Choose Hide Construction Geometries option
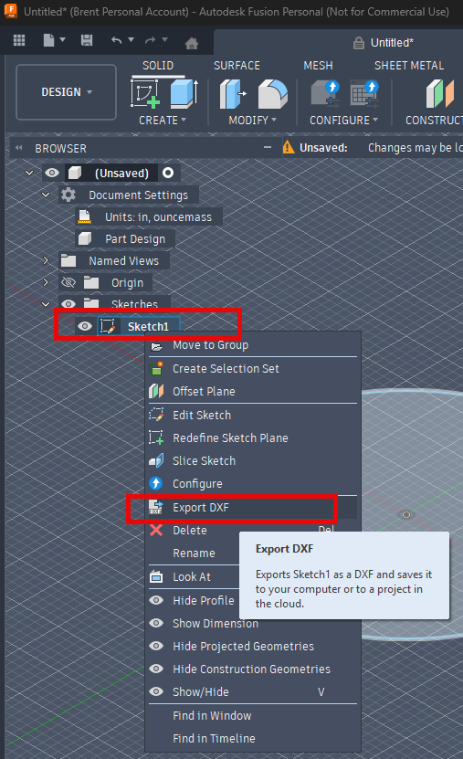The height and width of the screenshot is (759, 463). pyautogui.click(x=253, y=669)
